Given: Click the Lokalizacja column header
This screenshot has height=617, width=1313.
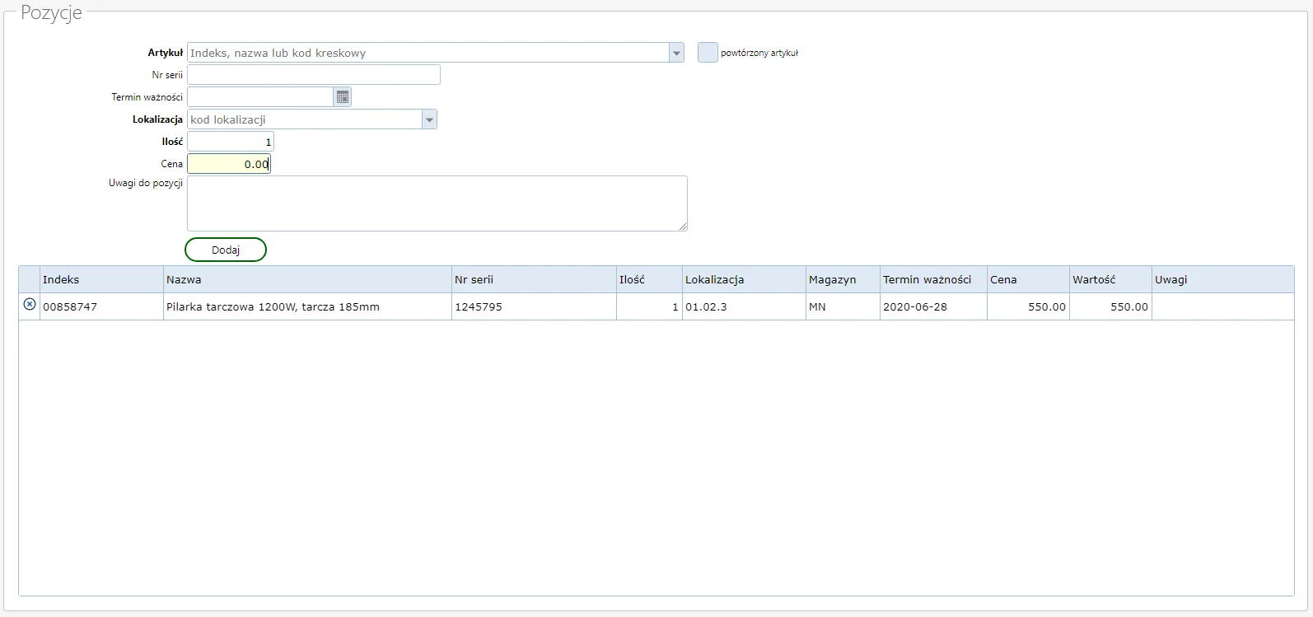Looking at the screenshot, I should 744,279.
